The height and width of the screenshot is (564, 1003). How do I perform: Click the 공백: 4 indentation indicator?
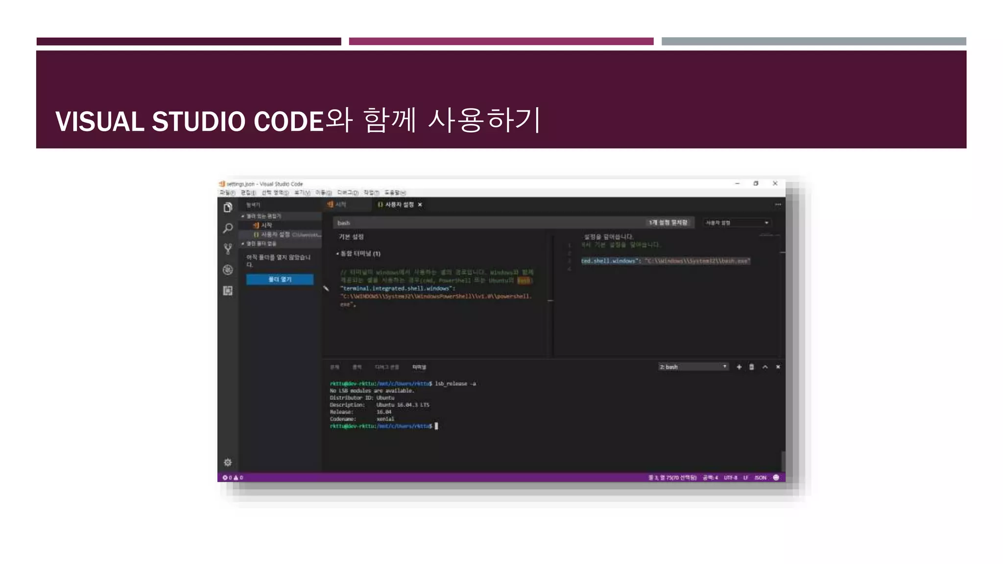click(x=710, y=477)
